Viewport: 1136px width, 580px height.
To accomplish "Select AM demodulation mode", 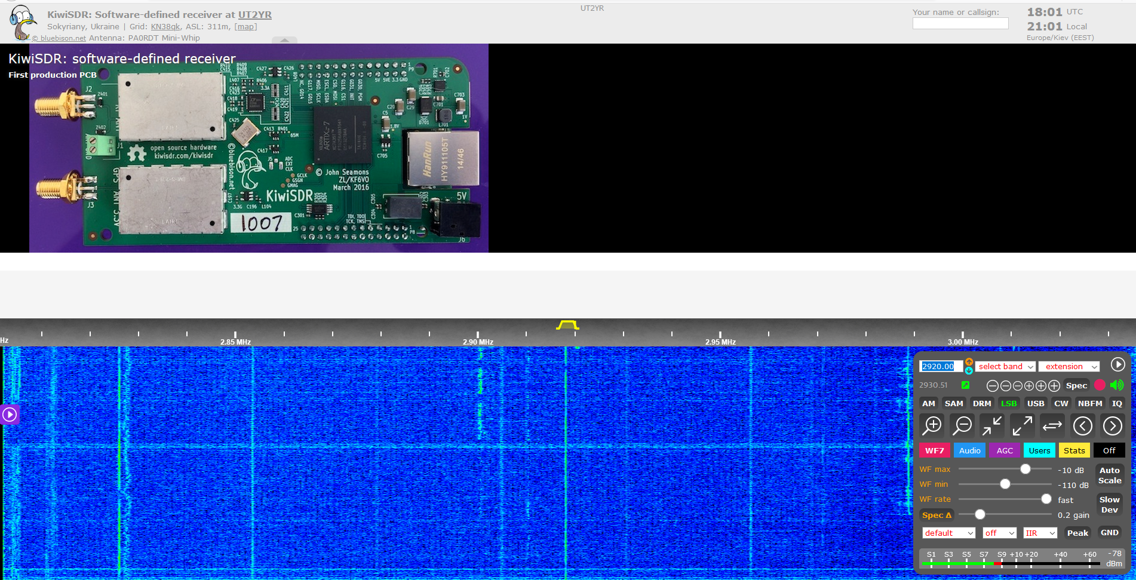I will click(x=929, y=403).
